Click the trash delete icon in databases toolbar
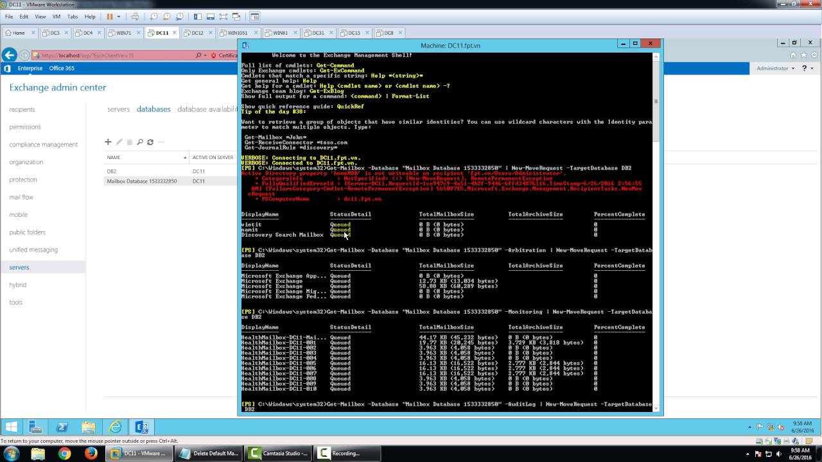Screen dimensions: 822x462 tap(129, 142)
